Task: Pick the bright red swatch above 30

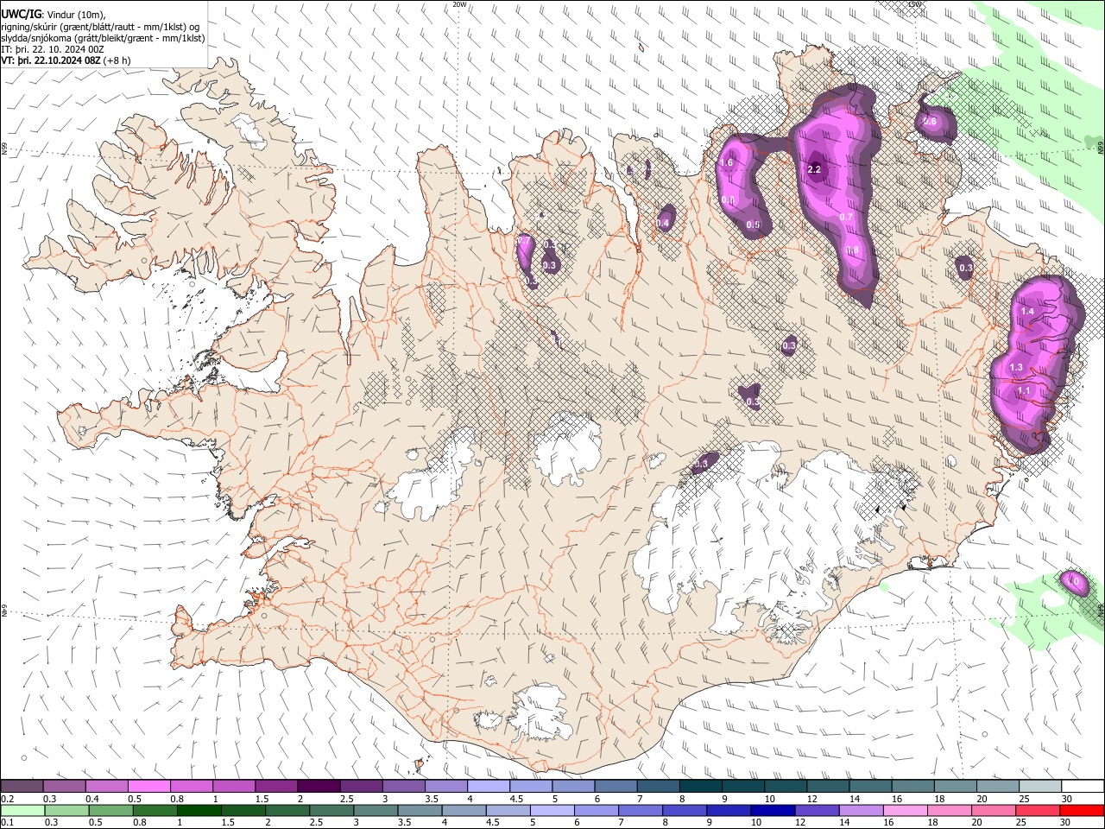Action: point(1082,810)
